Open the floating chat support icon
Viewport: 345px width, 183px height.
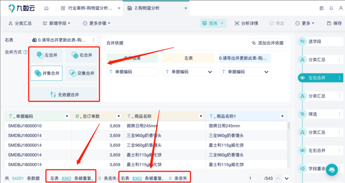click(x=332, y=170)
